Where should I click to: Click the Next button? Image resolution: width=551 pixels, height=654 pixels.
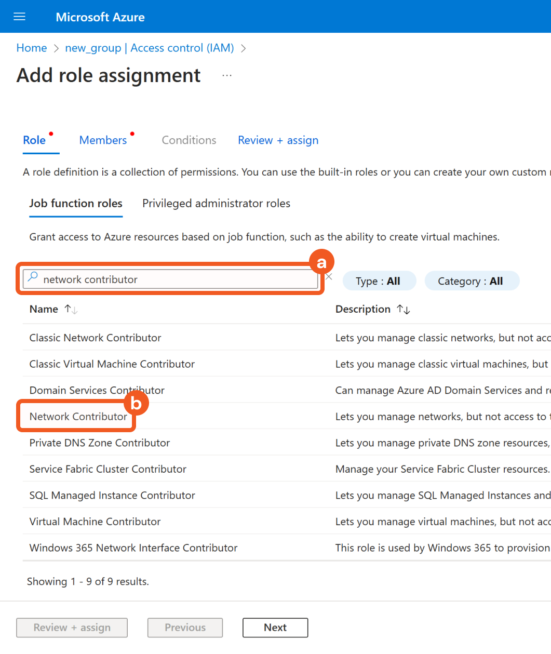coord(275,628)
